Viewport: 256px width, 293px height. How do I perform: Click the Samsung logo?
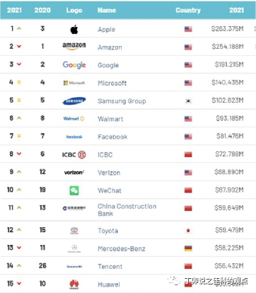(x=74, y=101)
